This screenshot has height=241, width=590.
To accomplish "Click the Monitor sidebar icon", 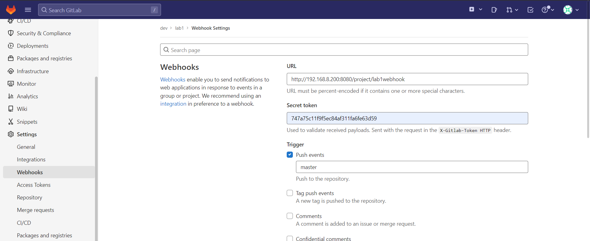I will (11, 84).
